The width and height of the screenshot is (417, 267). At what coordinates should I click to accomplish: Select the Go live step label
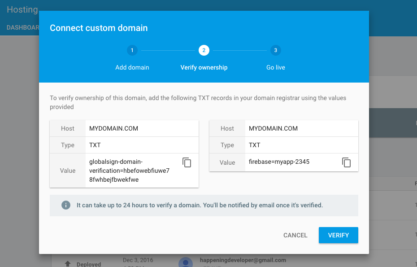point(275,67)
